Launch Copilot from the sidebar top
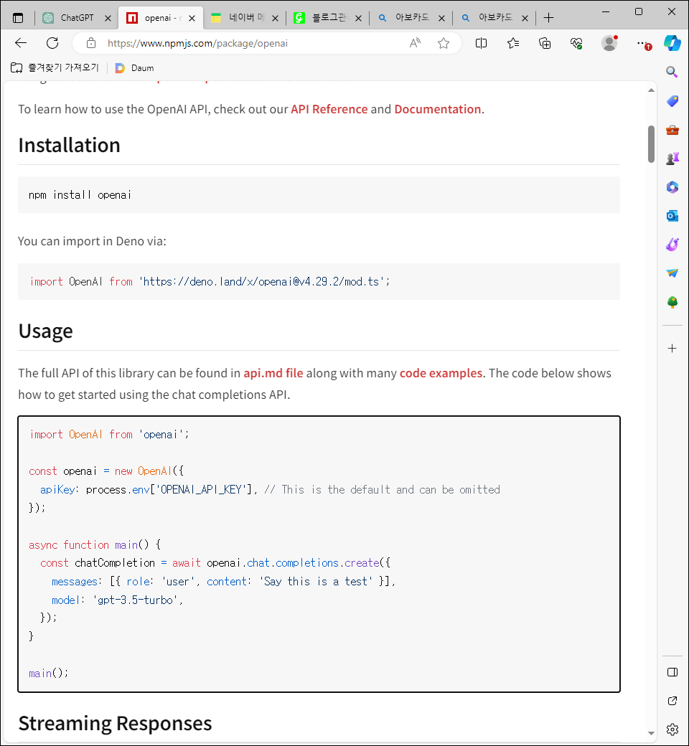This screenshot has width=689, height=746. 672,43
